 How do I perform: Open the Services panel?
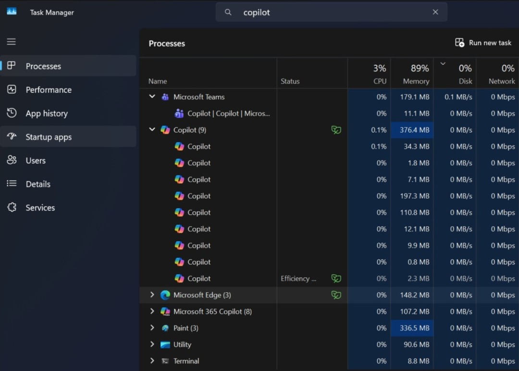[x=40, y=207]
